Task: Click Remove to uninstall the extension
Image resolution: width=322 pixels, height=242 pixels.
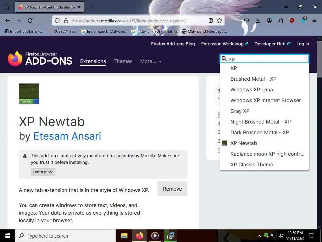Action: click(x=172, y=189)
